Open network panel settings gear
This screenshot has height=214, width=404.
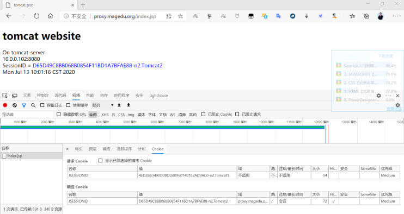pyautogui.click(x=397, y=105)
